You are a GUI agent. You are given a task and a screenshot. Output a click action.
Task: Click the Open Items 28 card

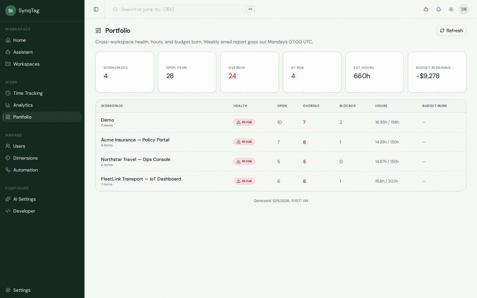pyautogui.click(x=187, y=72)
